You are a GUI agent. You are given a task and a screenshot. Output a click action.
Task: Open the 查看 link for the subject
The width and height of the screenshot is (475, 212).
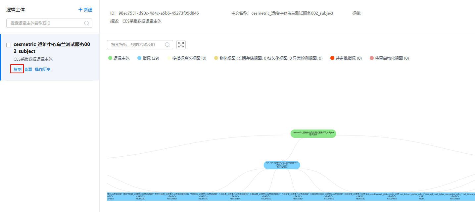coord(28,69)
